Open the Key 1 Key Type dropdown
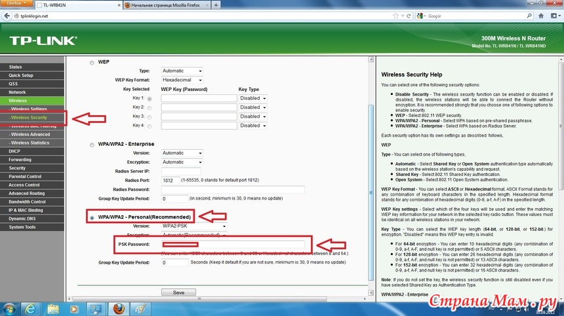Image resolution: width=564 pixels, height=316 pixels. click(253, 98)
